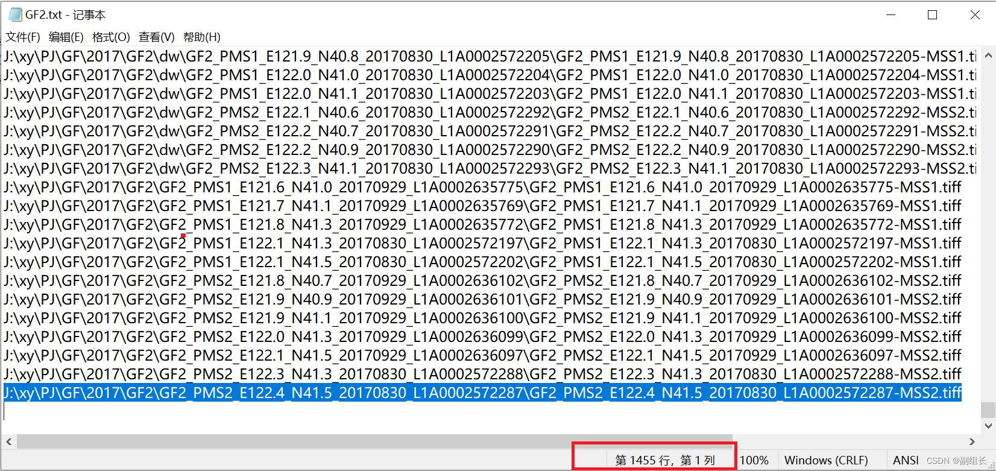Click the line containing L1A0002572202-MSS1.tiff
The image size is (996, 471).
(482, 262)
